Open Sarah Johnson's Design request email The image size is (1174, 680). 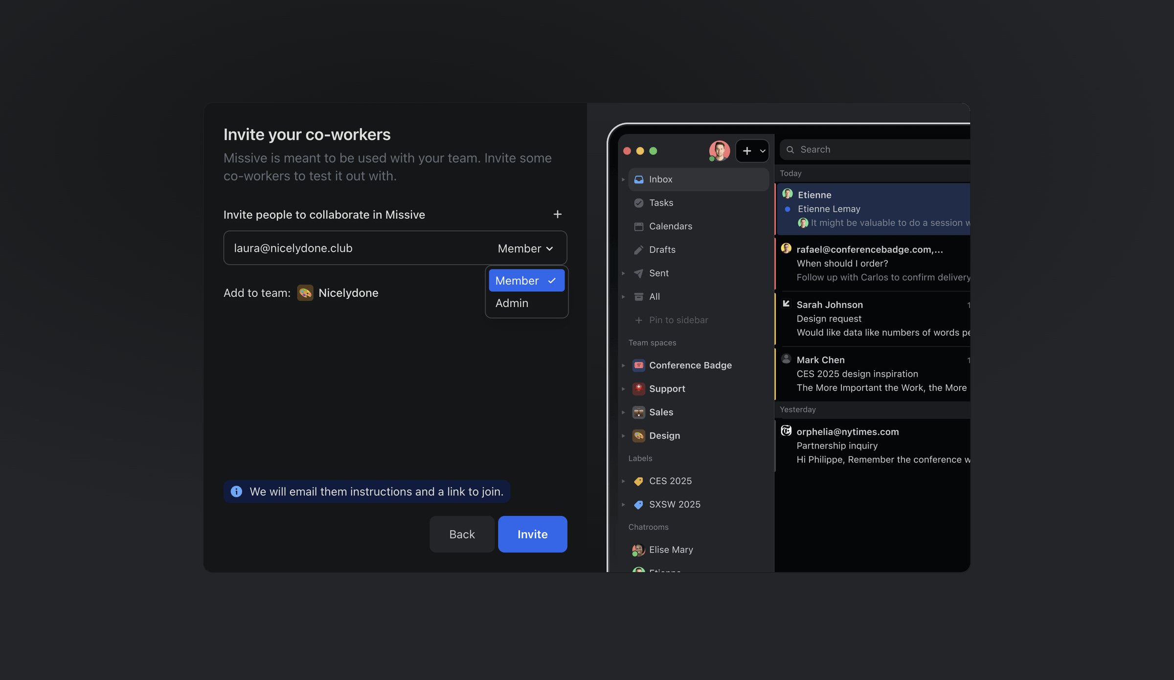pyautogui.click(x=873, y=319)
